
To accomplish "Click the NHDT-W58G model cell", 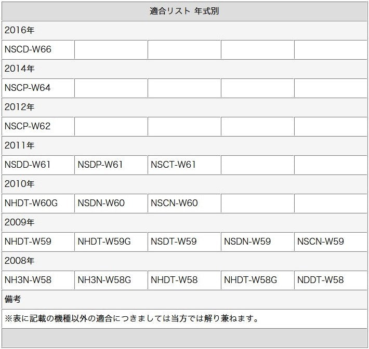I will (257, 280).
